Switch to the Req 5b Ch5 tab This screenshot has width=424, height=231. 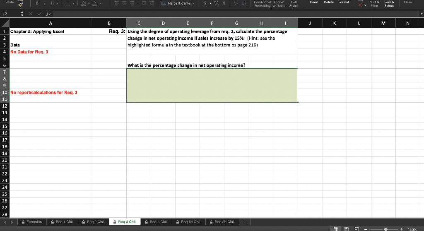tap(222, 222)
